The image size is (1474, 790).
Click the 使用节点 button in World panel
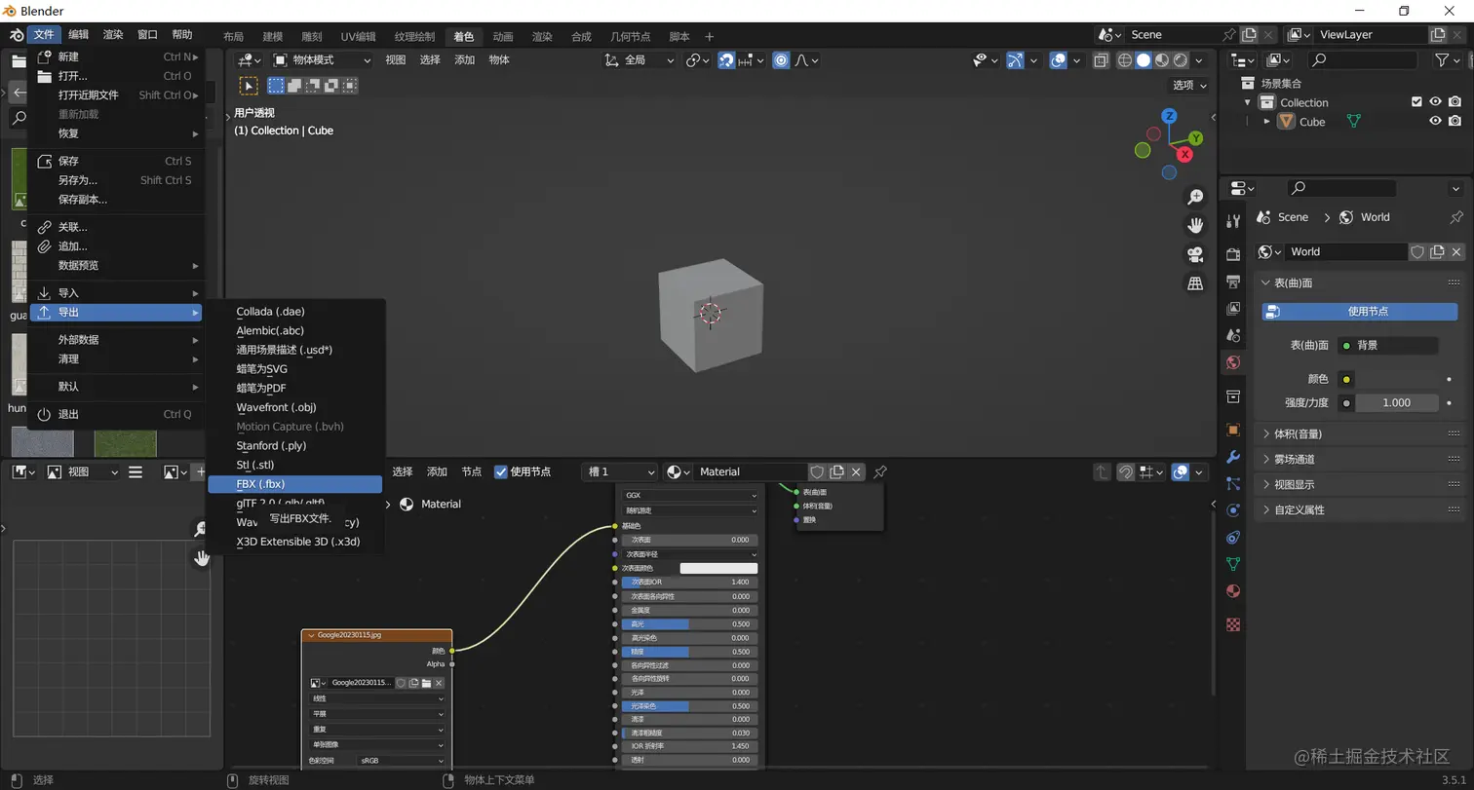[1360, 312]
